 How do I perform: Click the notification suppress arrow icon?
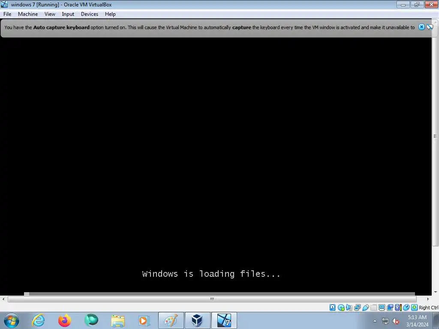click(x=430, y=27)
